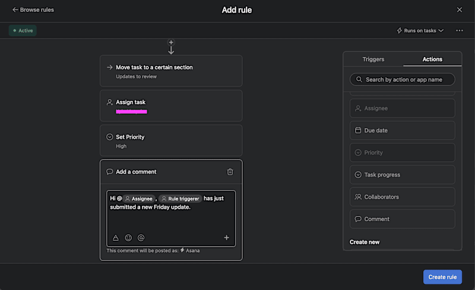Click the Assignee token in the comment
Image resolution: width=475 pixels, height=290 pixels.
point(139,199)
